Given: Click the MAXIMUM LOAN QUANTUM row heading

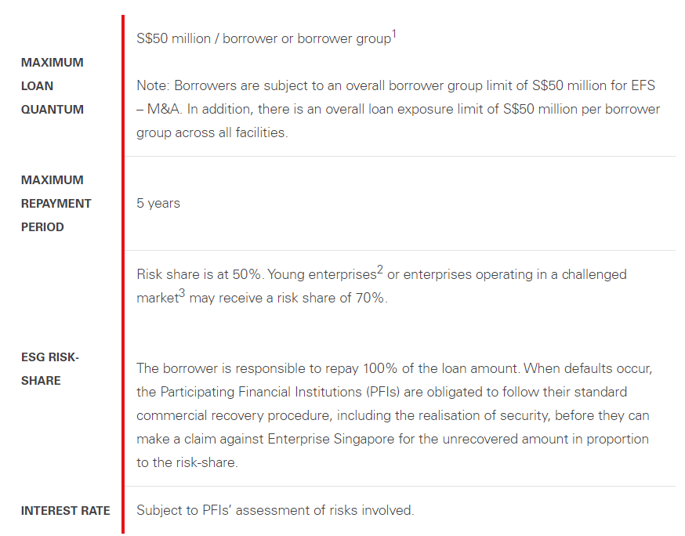Looking at the screenshot, I should (x=52, y=86).
